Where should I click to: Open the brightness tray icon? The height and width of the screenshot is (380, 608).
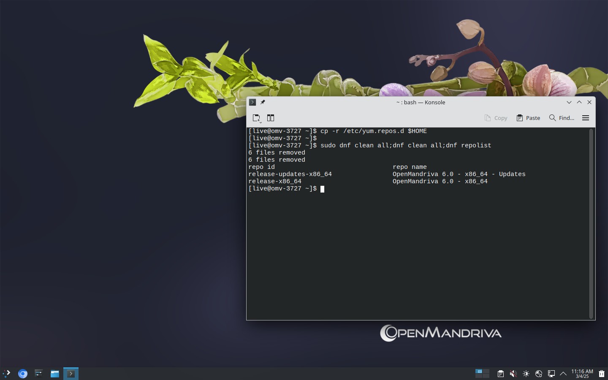tap(526, 374)
